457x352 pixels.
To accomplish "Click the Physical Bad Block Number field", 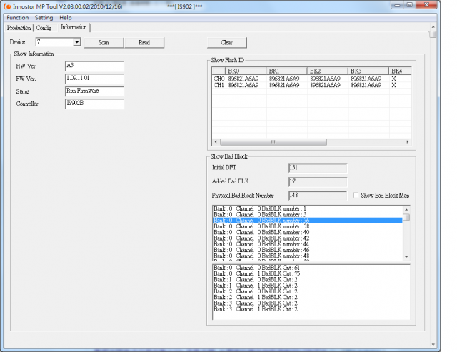I will click(318, 196).
